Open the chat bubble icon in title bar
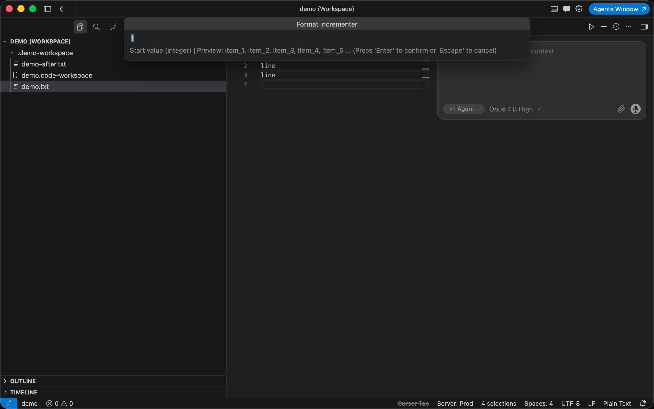 pos(567,9)
